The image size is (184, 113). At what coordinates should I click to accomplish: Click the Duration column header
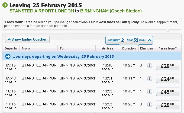[x=129, y=48]
